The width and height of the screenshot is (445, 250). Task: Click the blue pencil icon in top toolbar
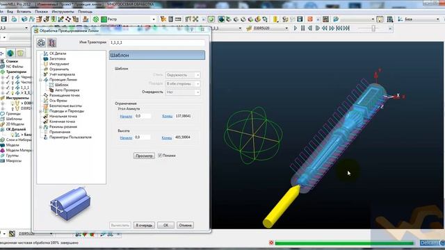[336, 19]
